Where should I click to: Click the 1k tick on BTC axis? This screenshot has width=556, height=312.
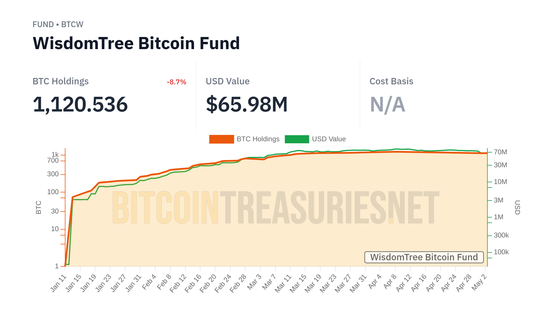click(x=55, y=155)
